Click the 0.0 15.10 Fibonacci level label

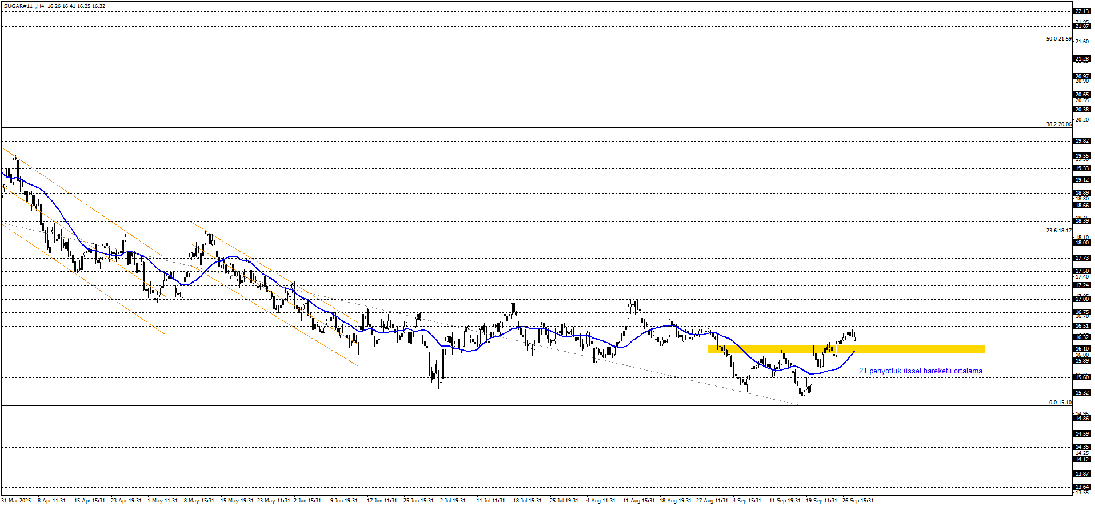[1060, 403]
